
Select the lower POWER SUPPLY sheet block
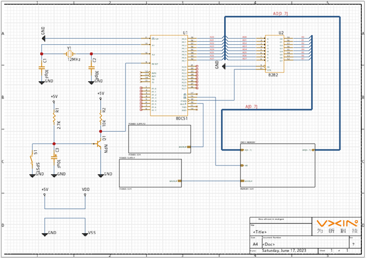click(149, 173)
